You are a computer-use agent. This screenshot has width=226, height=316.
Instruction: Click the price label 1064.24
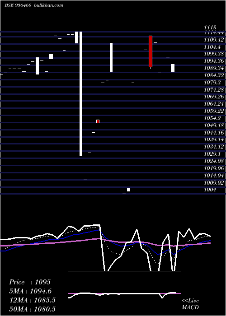[214, 104]
